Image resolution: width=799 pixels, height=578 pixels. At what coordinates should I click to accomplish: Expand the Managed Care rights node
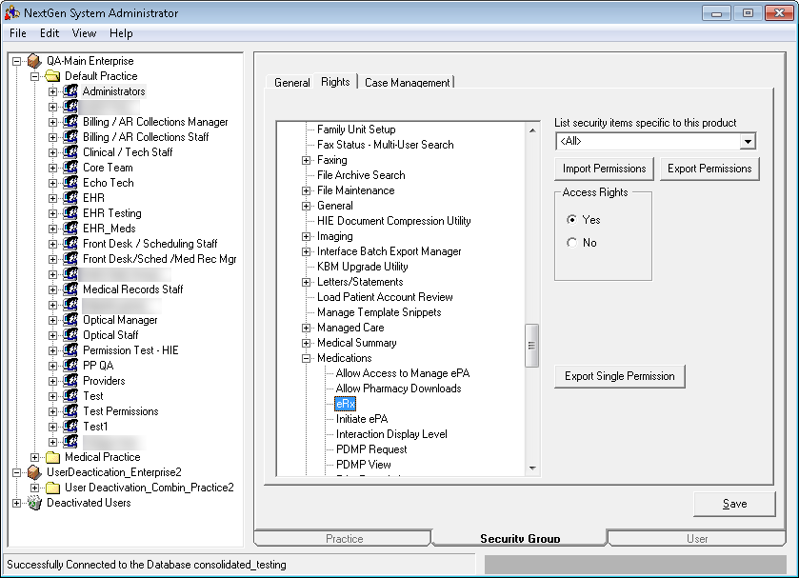tap(307, 328)
